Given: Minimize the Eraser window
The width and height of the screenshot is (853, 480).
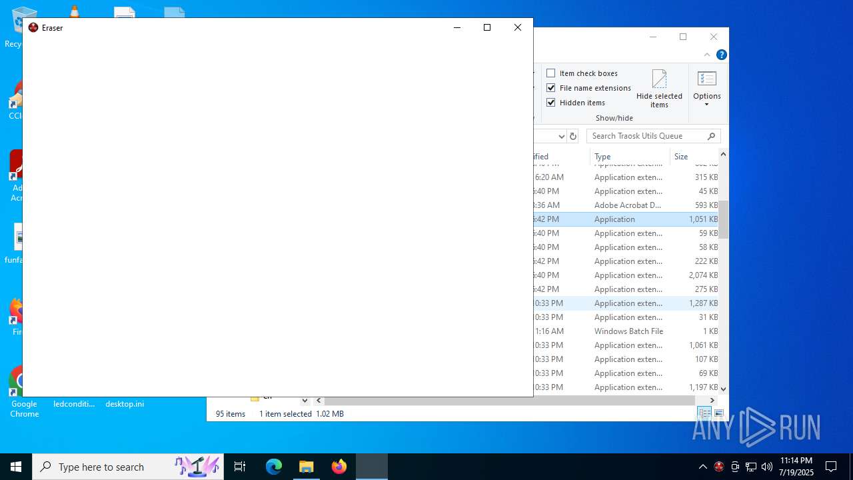Looking at the screenshot, I should pyautogui.click(x=457, y=27).
